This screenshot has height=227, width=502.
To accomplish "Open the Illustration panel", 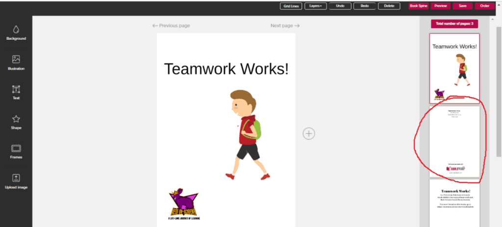I will 16,63.
